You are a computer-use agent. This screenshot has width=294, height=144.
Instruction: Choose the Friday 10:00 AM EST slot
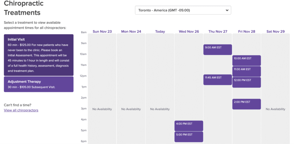[x=247, y=61]
